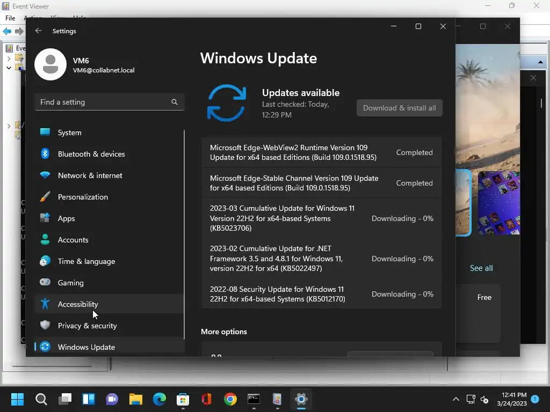Image resolution: width=550 pixels, height=412 pixels.
Task: Open notification badge in system tray
Action: (535, 399)
